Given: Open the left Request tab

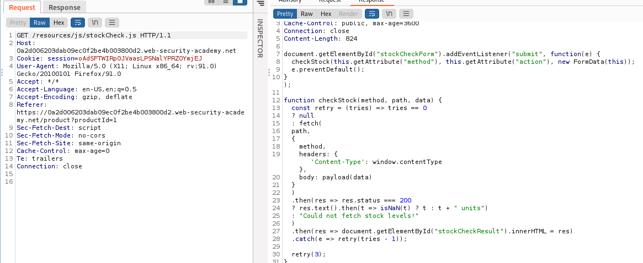Looking at the screenshot, I should 22,7.
